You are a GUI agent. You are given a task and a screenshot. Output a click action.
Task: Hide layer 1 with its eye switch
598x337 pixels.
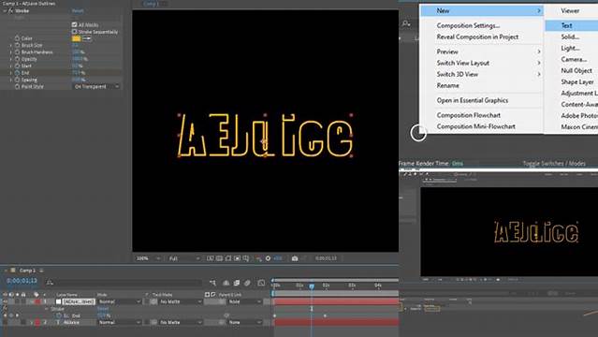[5, 301]
